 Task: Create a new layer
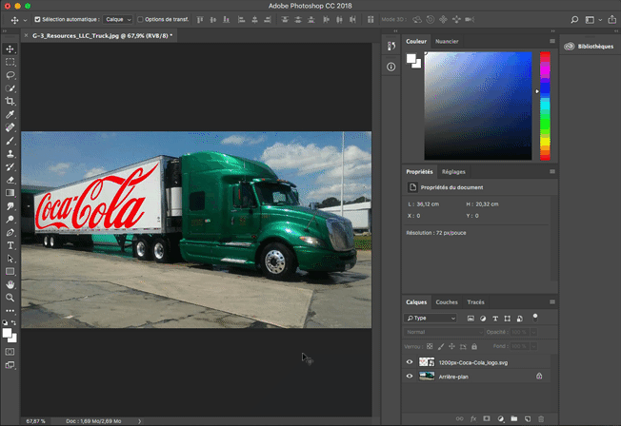pyautogui.click(x=528, y=418)
